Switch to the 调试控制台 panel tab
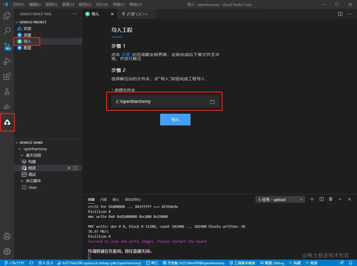Image resolution: width=357 pixels, height=266 pixels. point(133,199)
